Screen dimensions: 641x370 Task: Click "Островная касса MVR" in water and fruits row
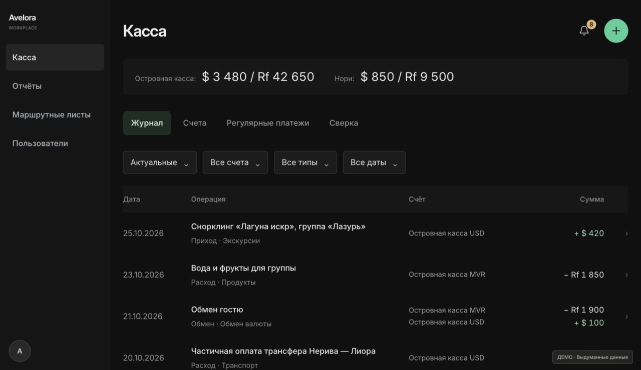pos(447,275)
